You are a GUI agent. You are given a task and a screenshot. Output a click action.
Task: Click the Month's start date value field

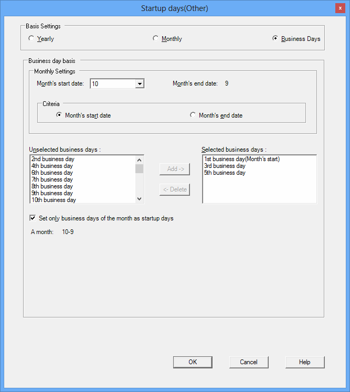(x=113, y=83)
